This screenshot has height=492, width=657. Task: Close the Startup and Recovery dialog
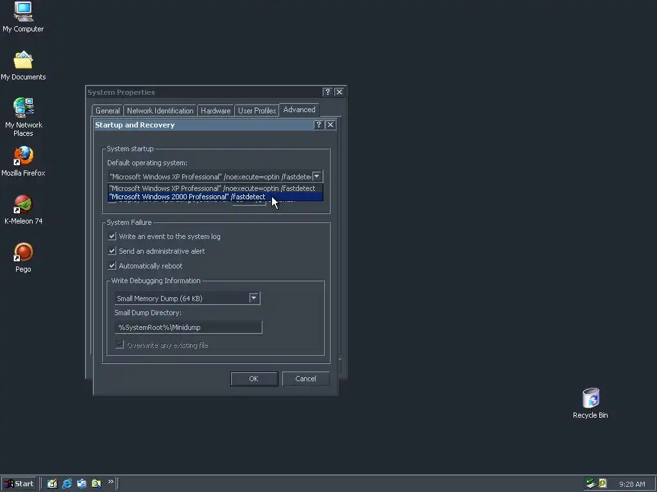click(330, 125)
